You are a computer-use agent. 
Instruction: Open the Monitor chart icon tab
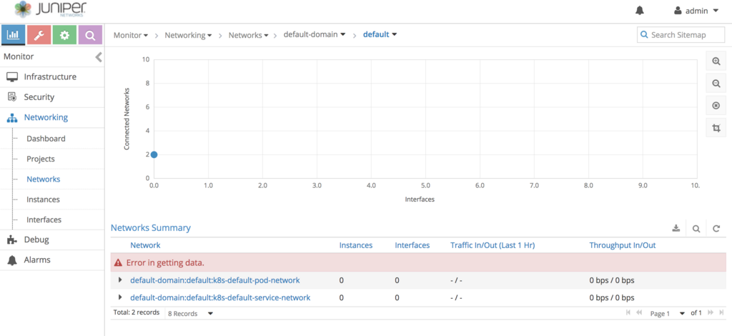pyautogui.click(x=14, y=35)
